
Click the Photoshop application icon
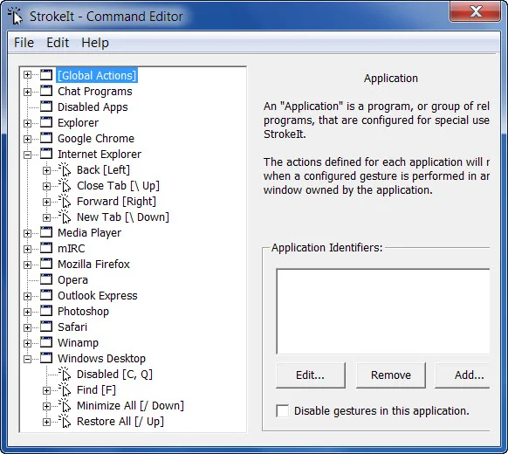[46, 311]
